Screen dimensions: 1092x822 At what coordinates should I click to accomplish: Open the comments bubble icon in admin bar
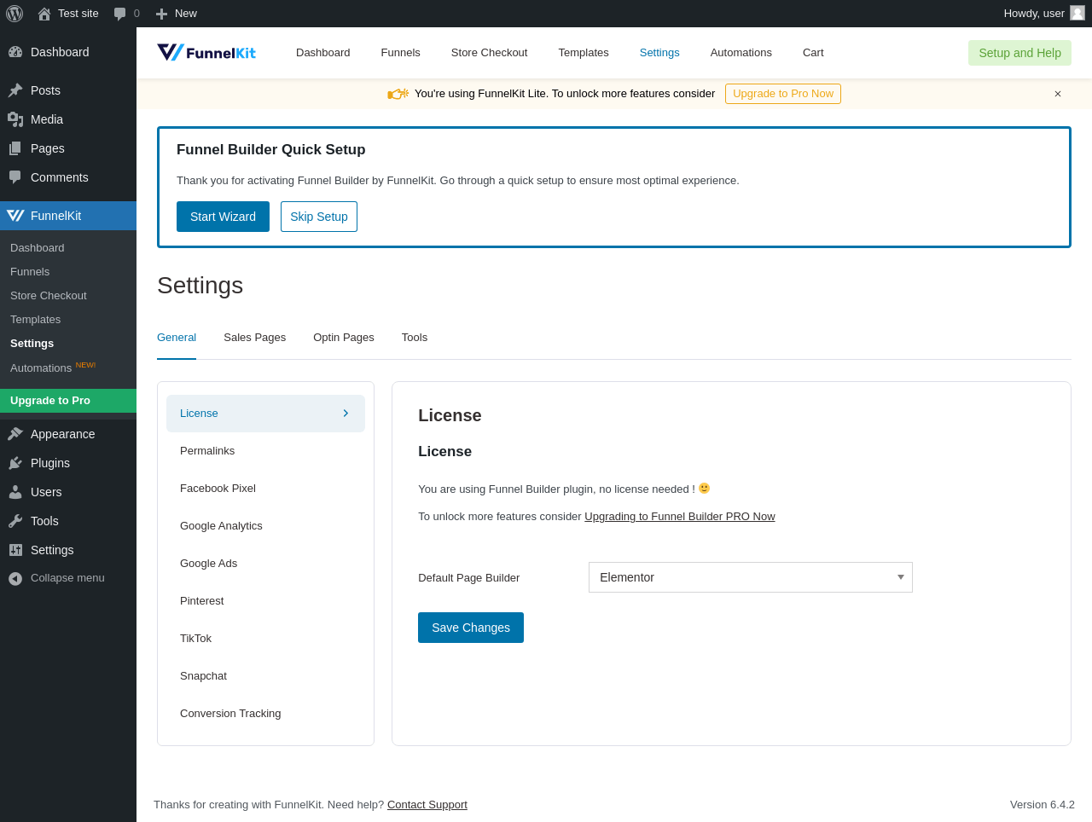tap(120, 14)
